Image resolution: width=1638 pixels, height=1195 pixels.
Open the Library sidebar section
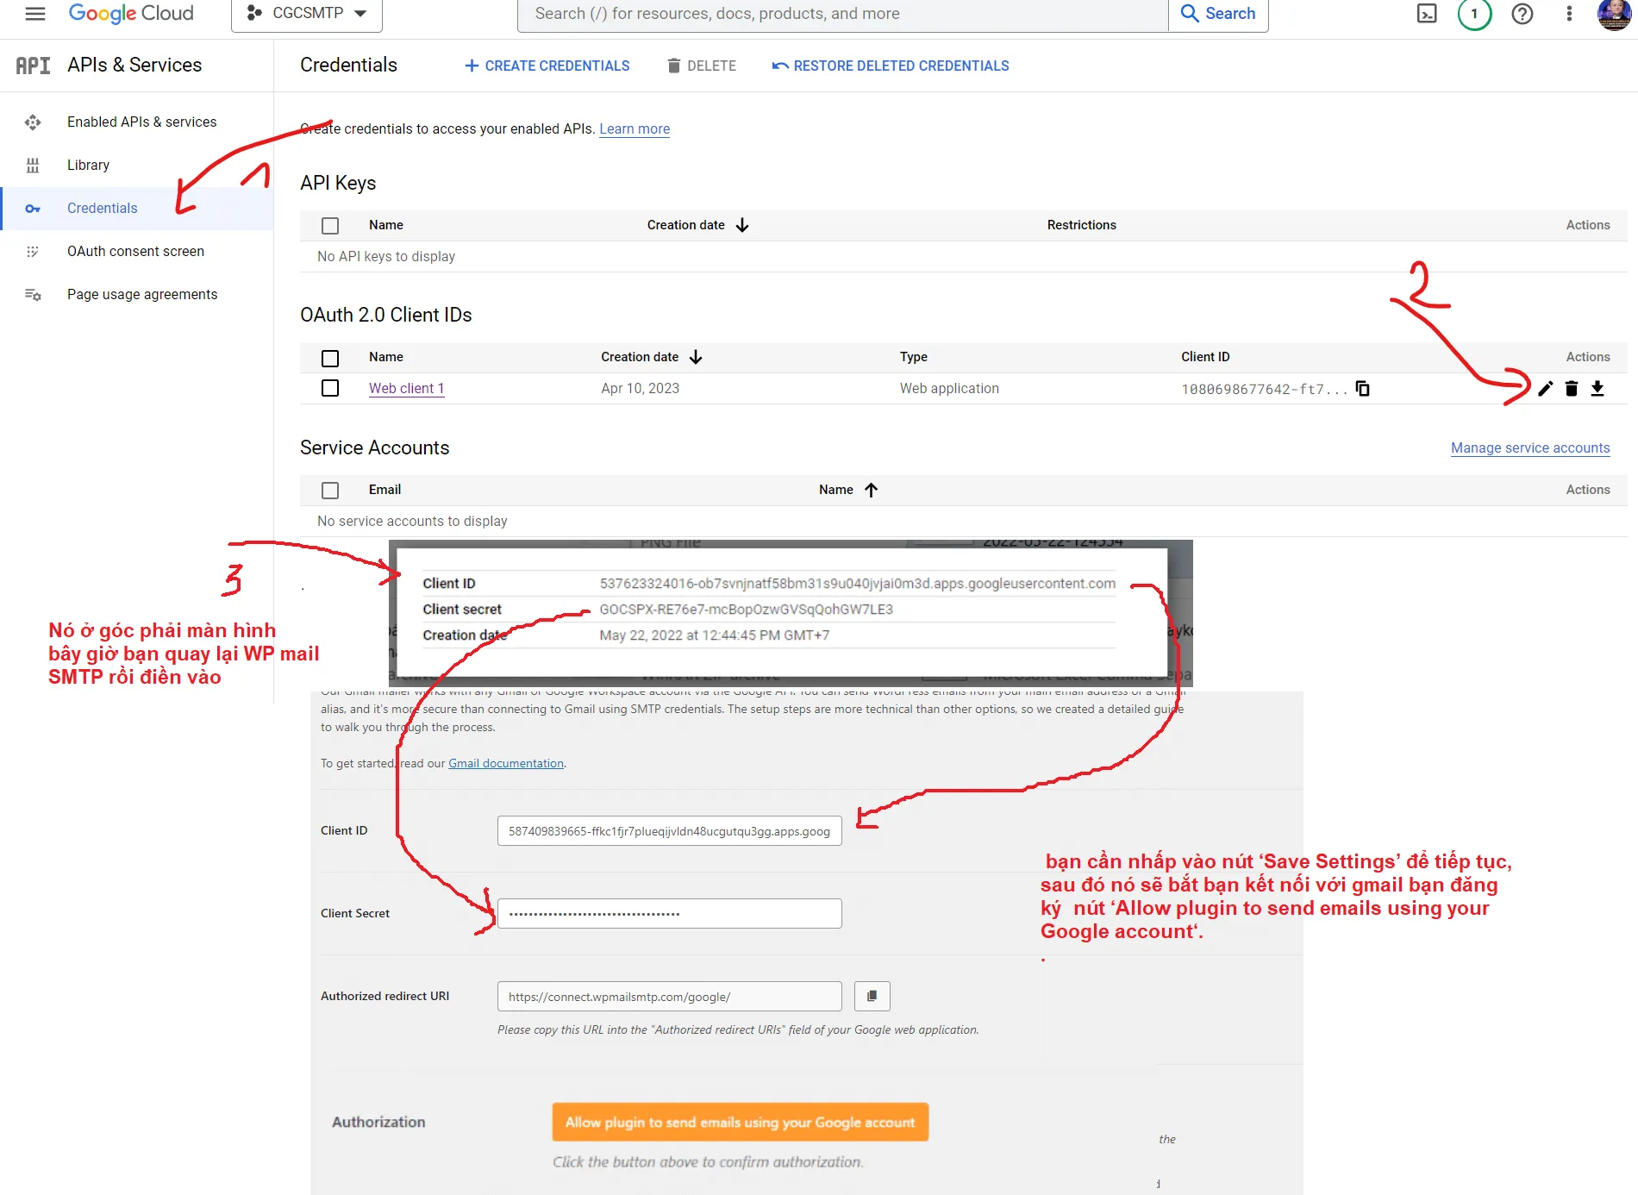tap(89, 165)
